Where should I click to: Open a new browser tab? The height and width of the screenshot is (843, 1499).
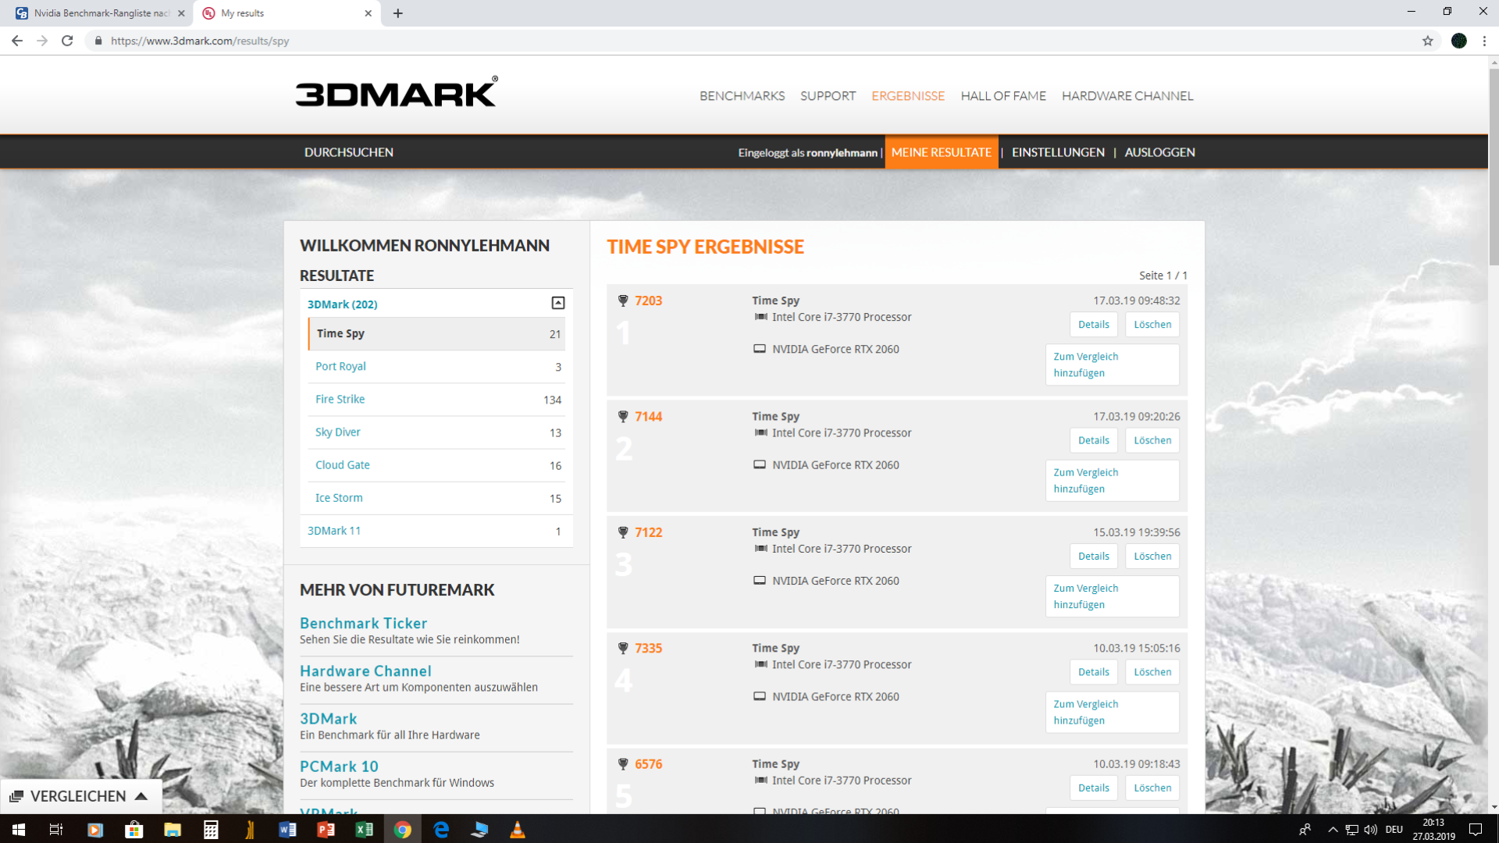(x=397, y=13)
